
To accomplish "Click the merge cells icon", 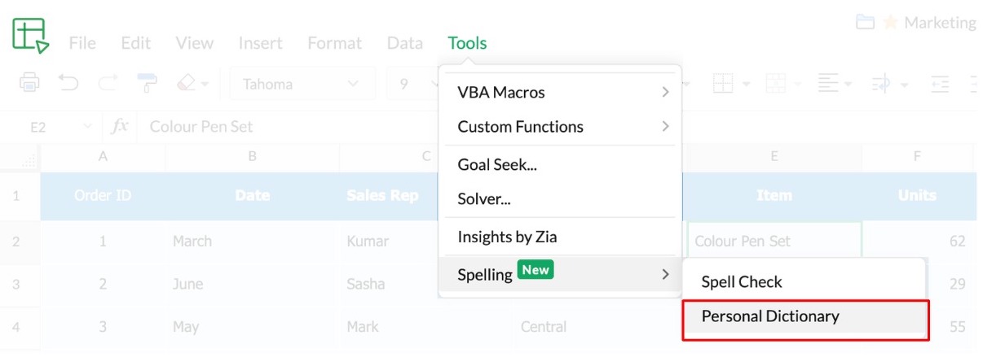I will coord(774,83).
